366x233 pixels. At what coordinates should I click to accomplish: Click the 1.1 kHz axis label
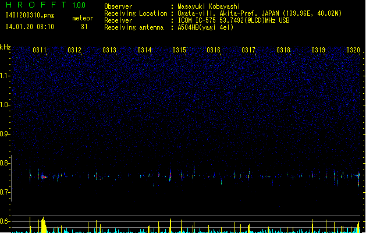tap(5, 76)
